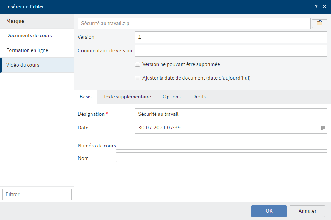The width and height of the screenshot is (331, 220).
Task: Edit the Désignation field
Action: [x=231, y=114]
